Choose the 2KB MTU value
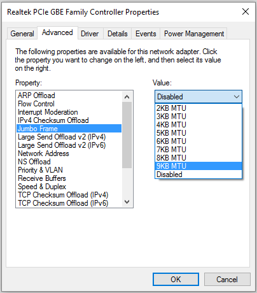The image size is (257, 293). (198, 108)
